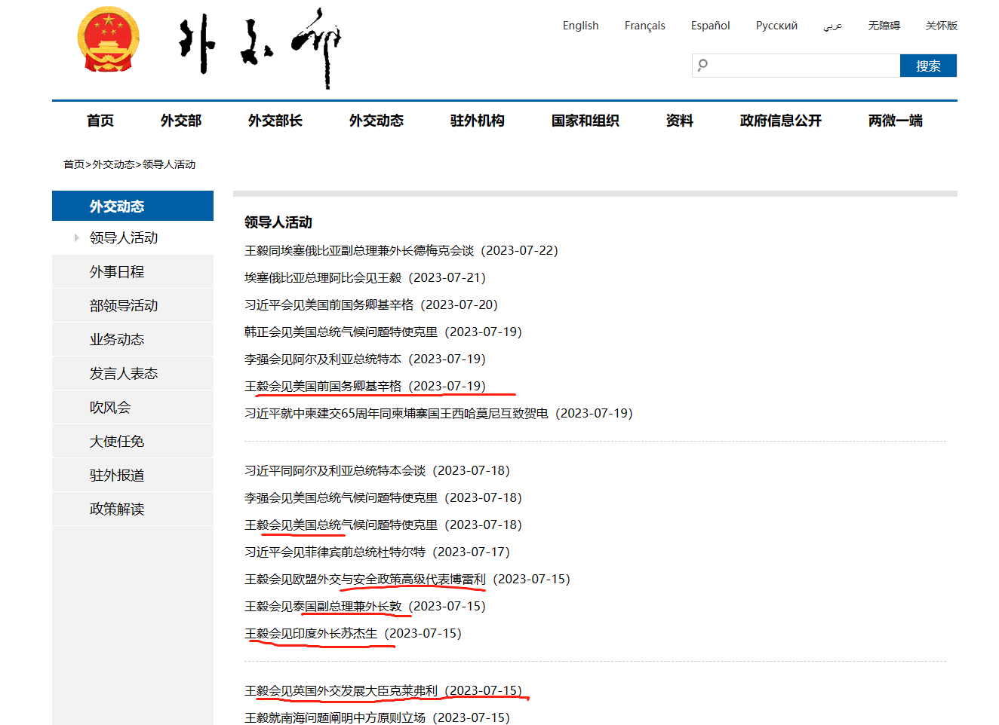The height and width of the screenshot is (725, 999).
Task: Select 领导人活动 in sidebar
Action: (x=133, y=237)
